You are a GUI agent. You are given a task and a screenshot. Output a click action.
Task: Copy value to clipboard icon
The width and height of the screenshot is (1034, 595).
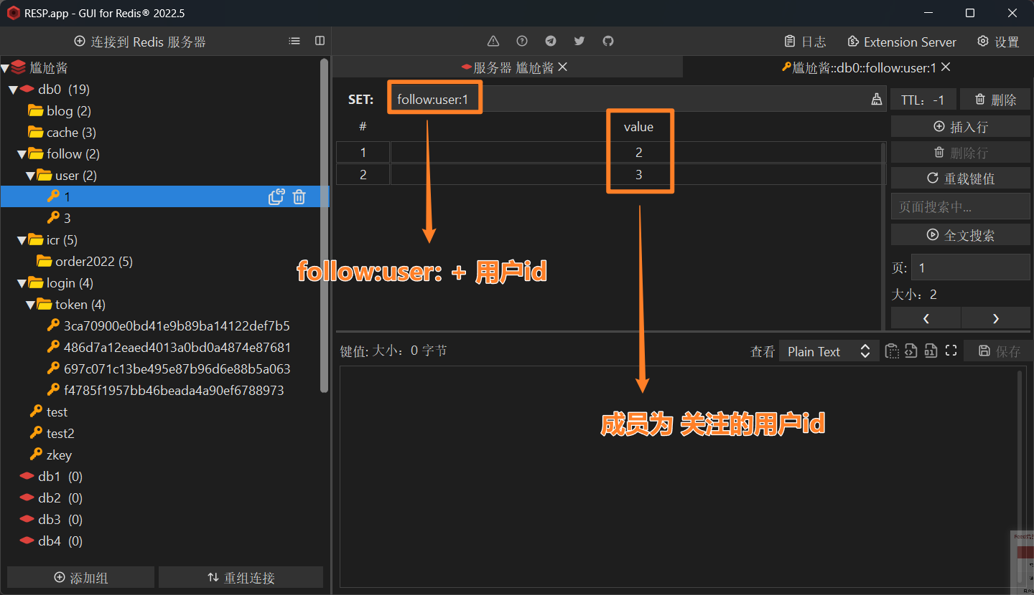pyautogui.click(x=892, y=351)
